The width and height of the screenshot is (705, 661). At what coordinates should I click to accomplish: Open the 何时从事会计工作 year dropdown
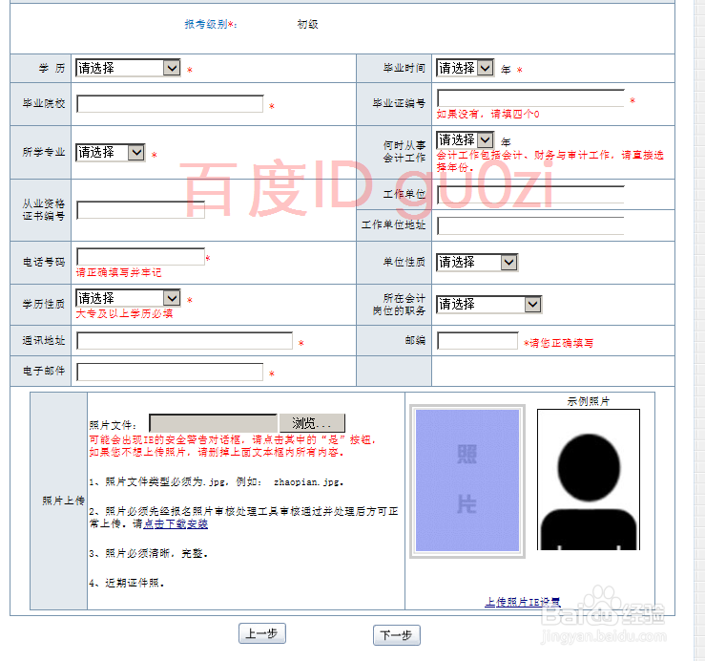pos(465,140)
